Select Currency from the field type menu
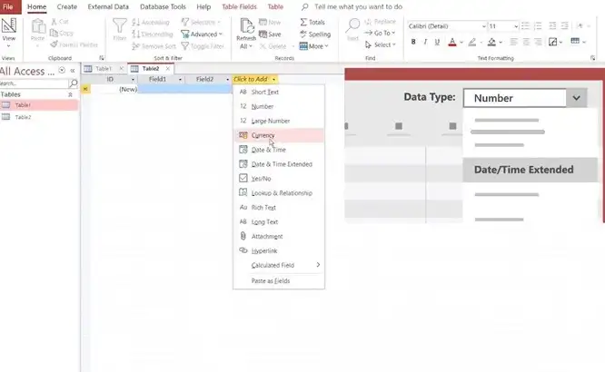The height and width of the screenshot is (372, 605). click(263, 135)
